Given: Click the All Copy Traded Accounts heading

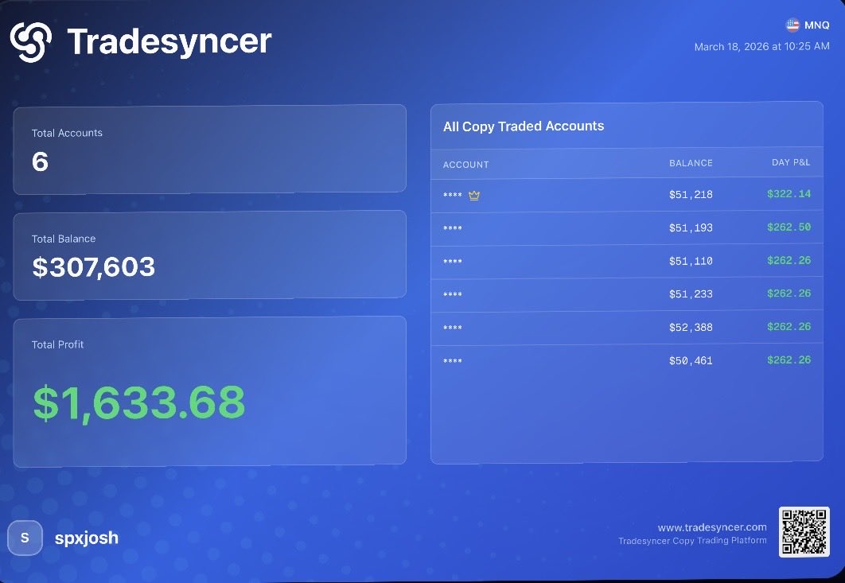Looking at the screenshot, I should (524, 126).
